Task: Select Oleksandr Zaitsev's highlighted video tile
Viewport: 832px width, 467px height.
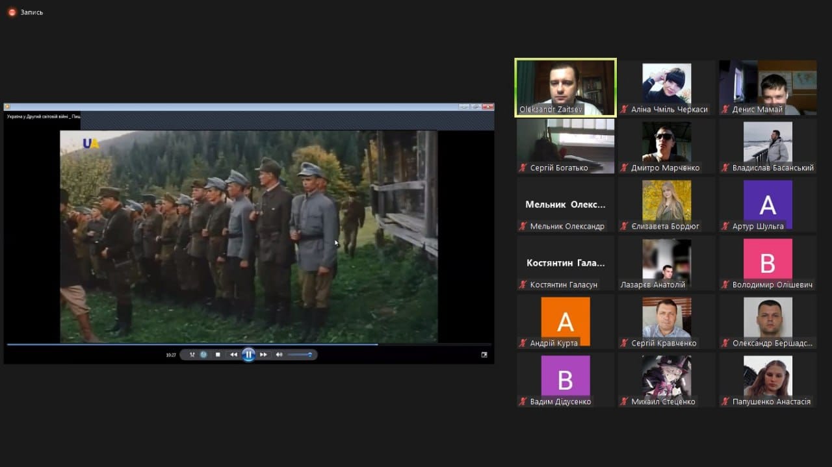Action: 565,88
